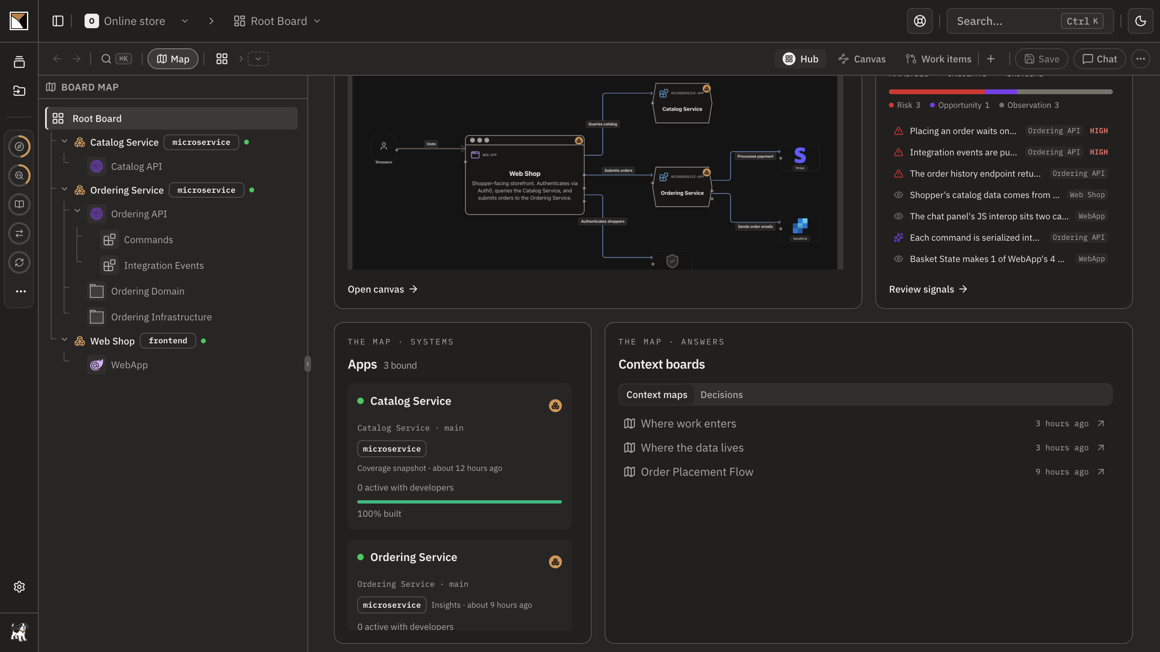This screenshot has height=652, width=1160.
Task: Click the Save button
Action: [x=1042, y=59]
